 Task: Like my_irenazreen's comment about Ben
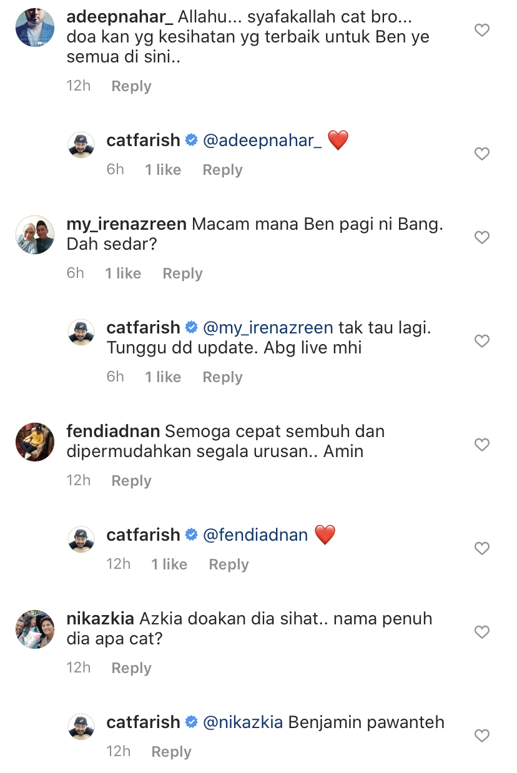click(x=481, y=237)
